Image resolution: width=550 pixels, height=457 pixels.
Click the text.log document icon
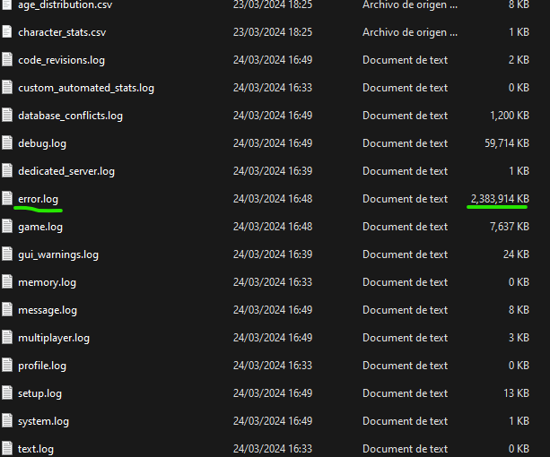click(x=6, y=448)
